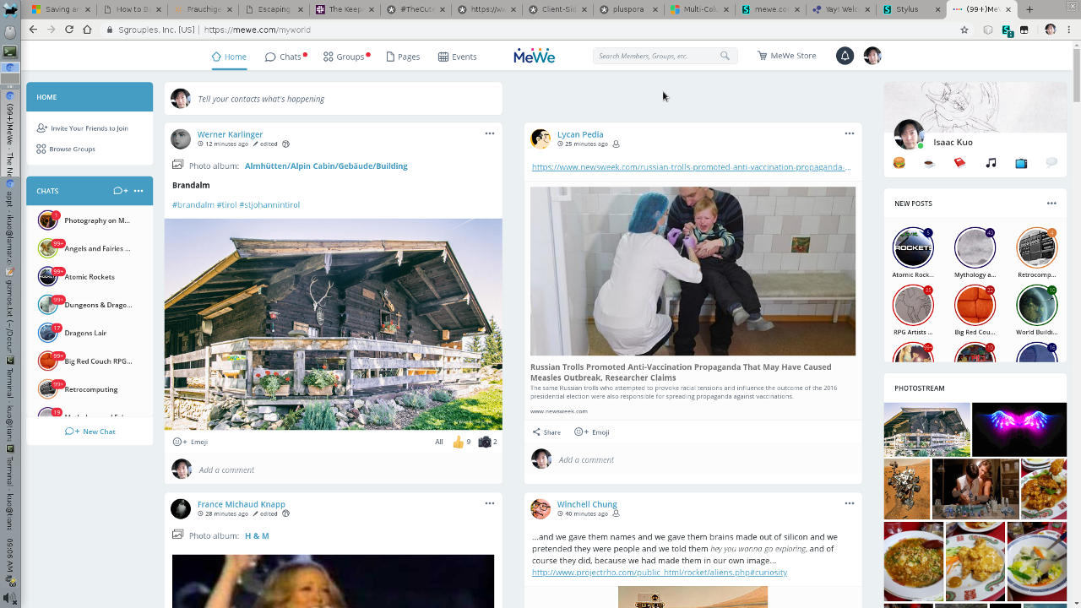The image size is (1081, 608).
Task: Click the TV icon under Isaac Kuo
Action: 1021,162
